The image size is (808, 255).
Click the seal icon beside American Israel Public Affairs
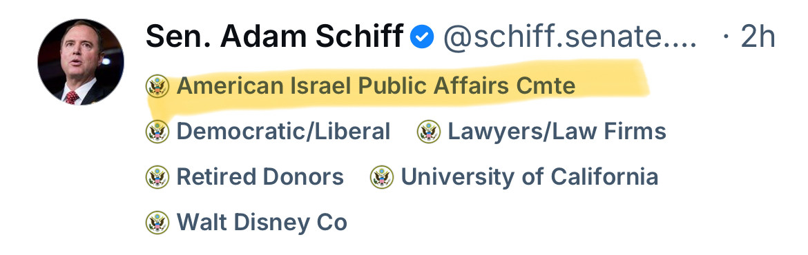[x=157, y=86]
